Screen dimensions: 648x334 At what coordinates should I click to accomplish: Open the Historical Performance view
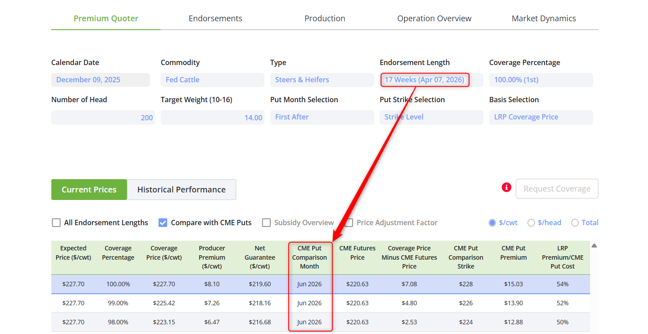point(181,190)
